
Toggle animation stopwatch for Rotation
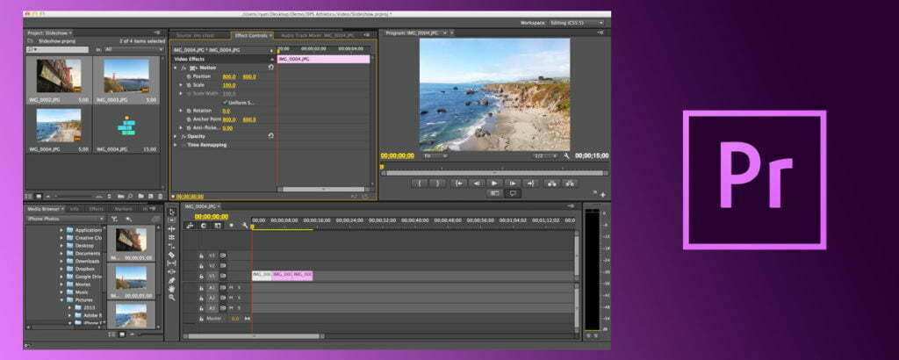point(188,110)
